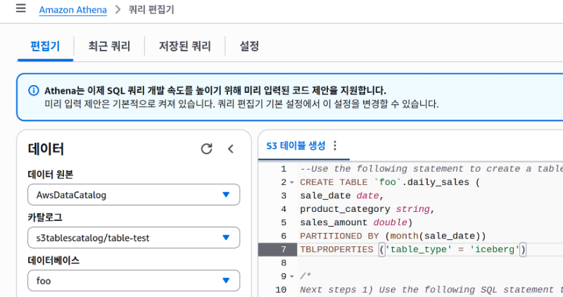Expand the 데이터 원본 AwsDataCatalog dropdown
This screenshot has width=563, height=297.
click(134, 195)
